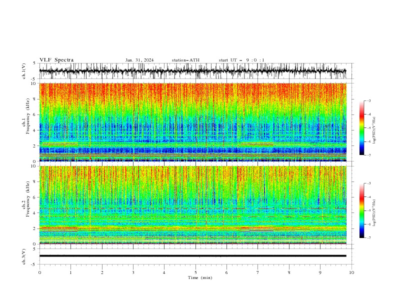Click the "VLF Spectra" title text

[56, 60]
